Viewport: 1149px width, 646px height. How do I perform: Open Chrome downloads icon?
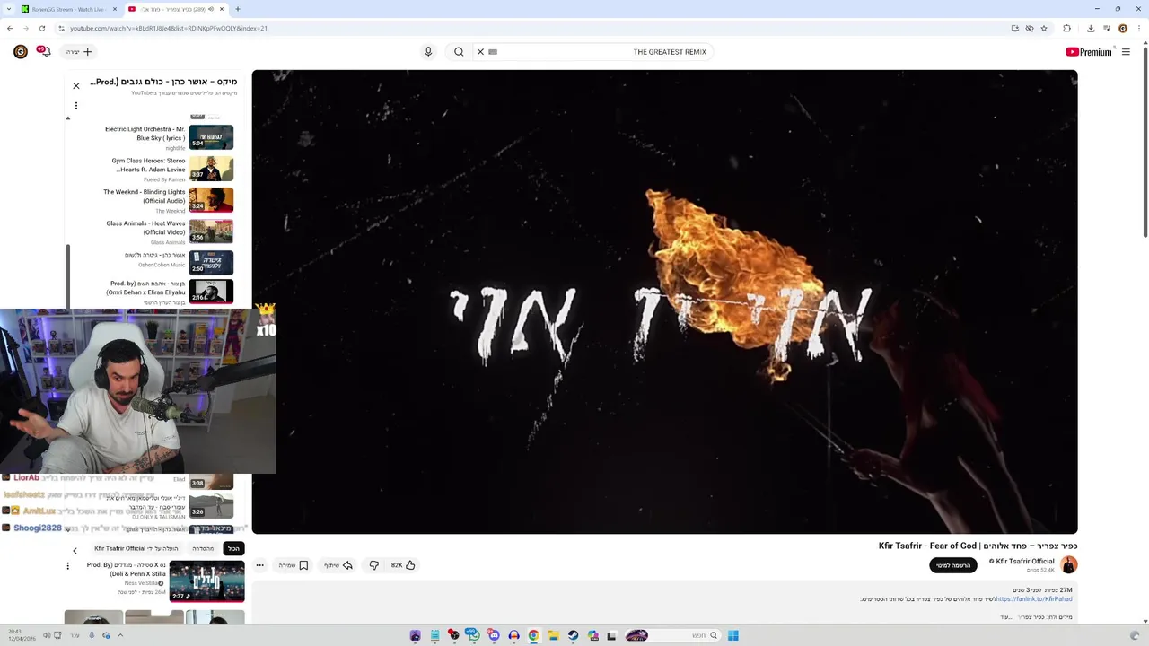[x=1091, y=28]
